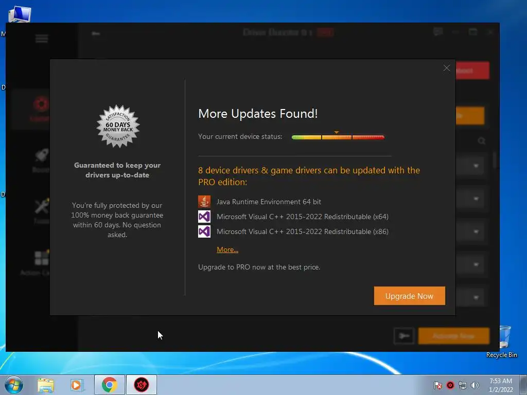
Task: Click the 8 device drivers PRO edition text
Action: click(x=309, y=176)
